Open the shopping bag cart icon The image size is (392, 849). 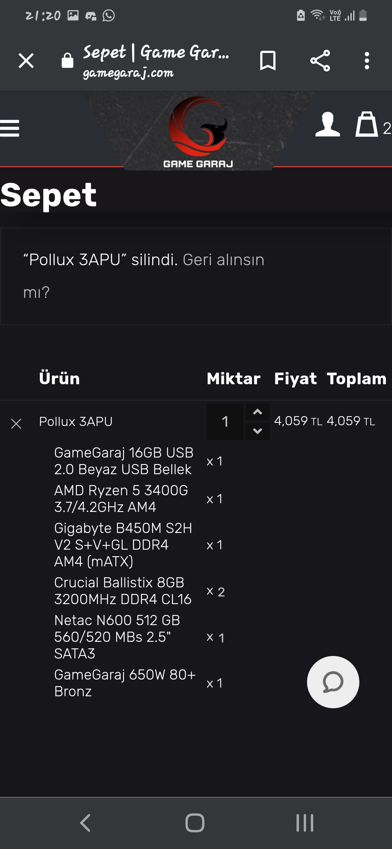pyautogui.click(x=366, y=124)
